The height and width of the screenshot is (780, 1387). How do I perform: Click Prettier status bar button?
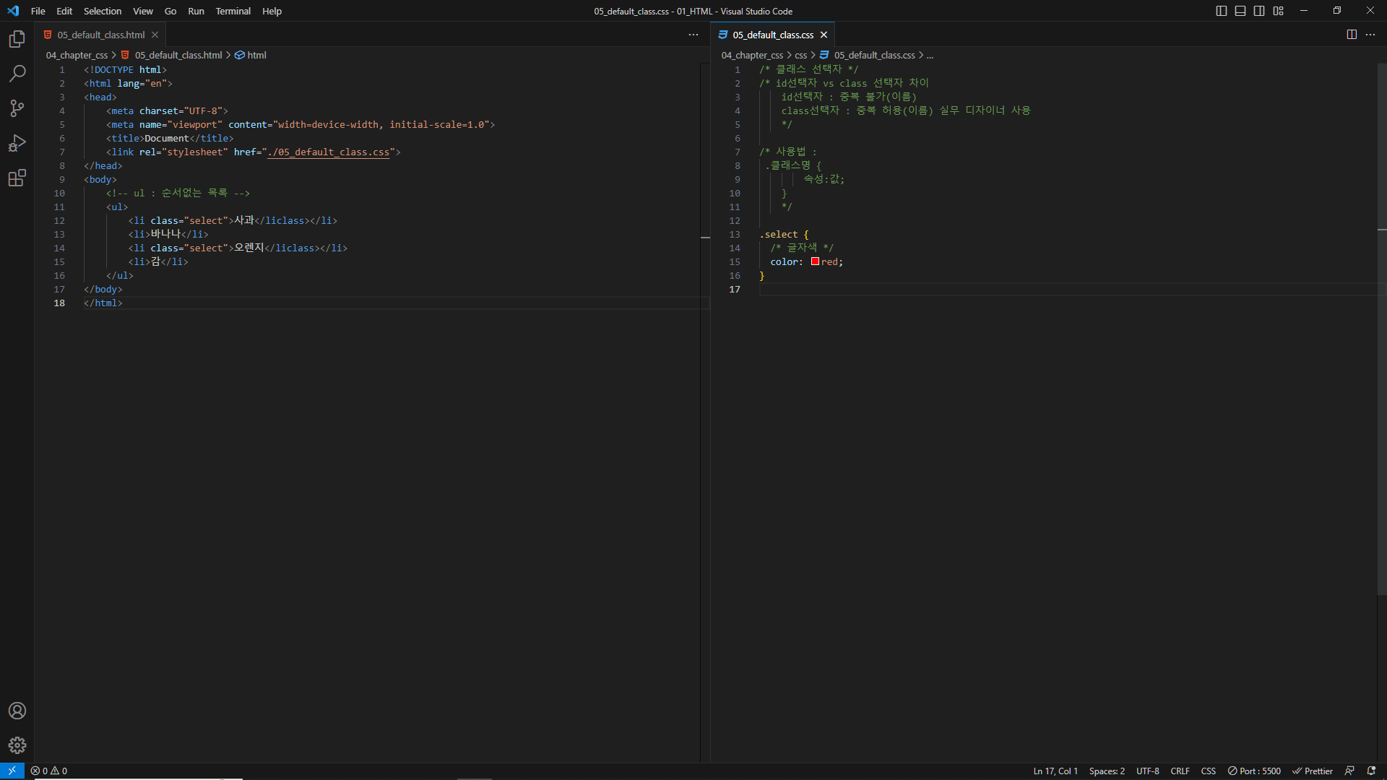click(x=1313, y=771)
